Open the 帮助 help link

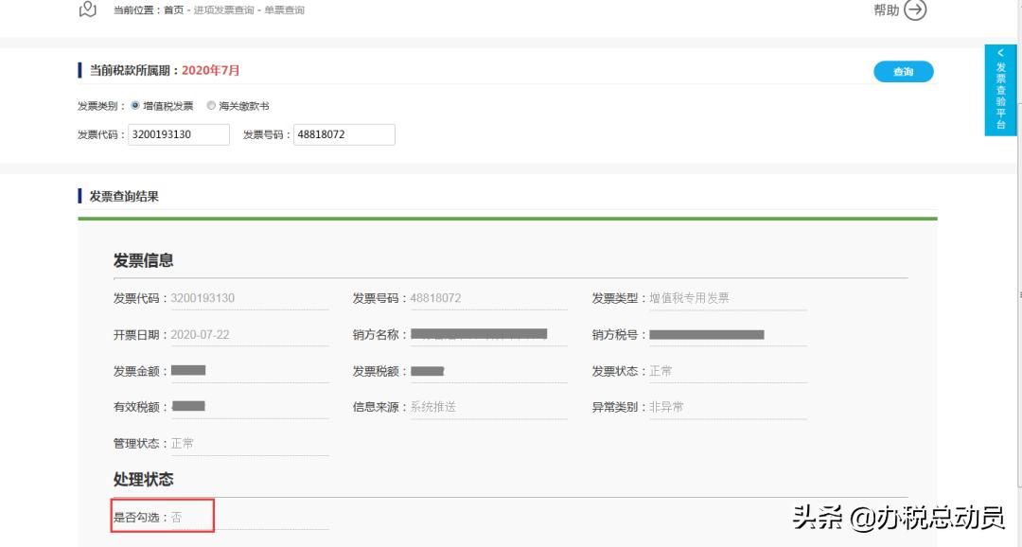tap(886, 9)
